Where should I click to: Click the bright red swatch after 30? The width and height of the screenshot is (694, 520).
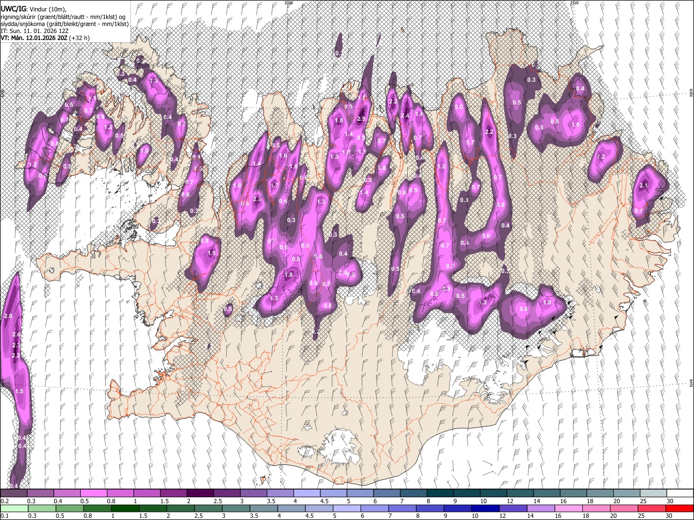tap(679, 508)
